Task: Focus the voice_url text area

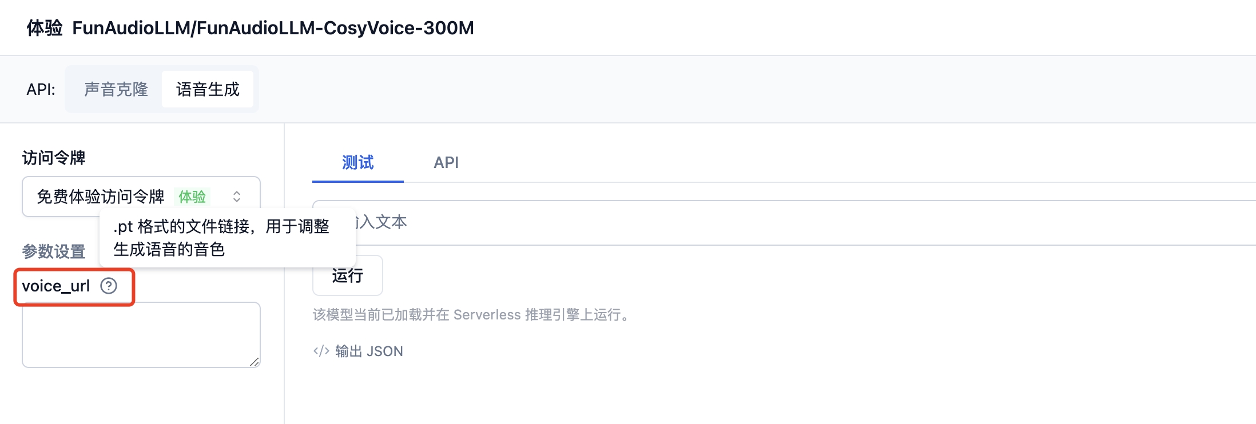Action: [x=141, y=335]
